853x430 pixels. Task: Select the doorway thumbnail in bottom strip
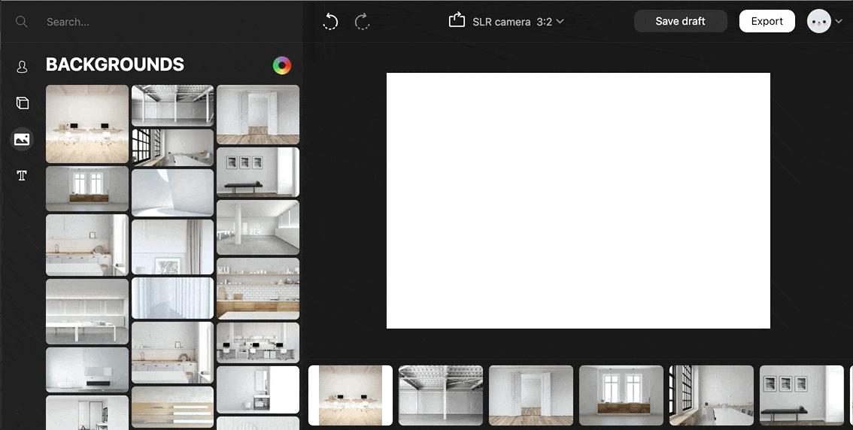click(x=531, y=395)
